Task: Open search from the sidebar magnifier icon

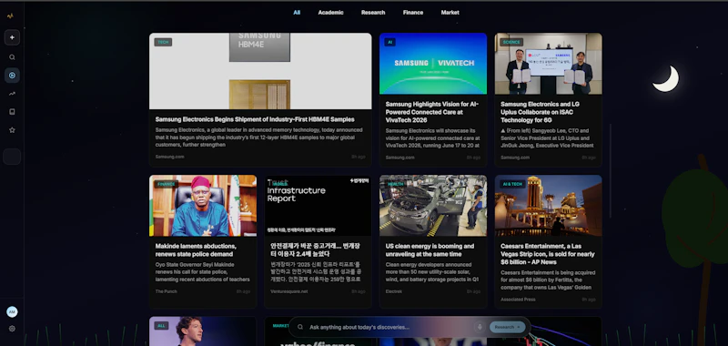Action: (12, 57)
